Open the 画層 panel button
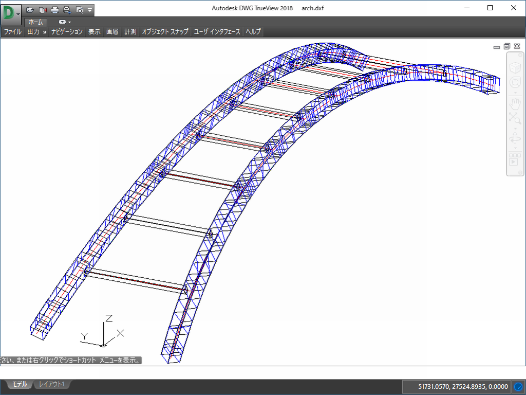 (x=112, y=32)
